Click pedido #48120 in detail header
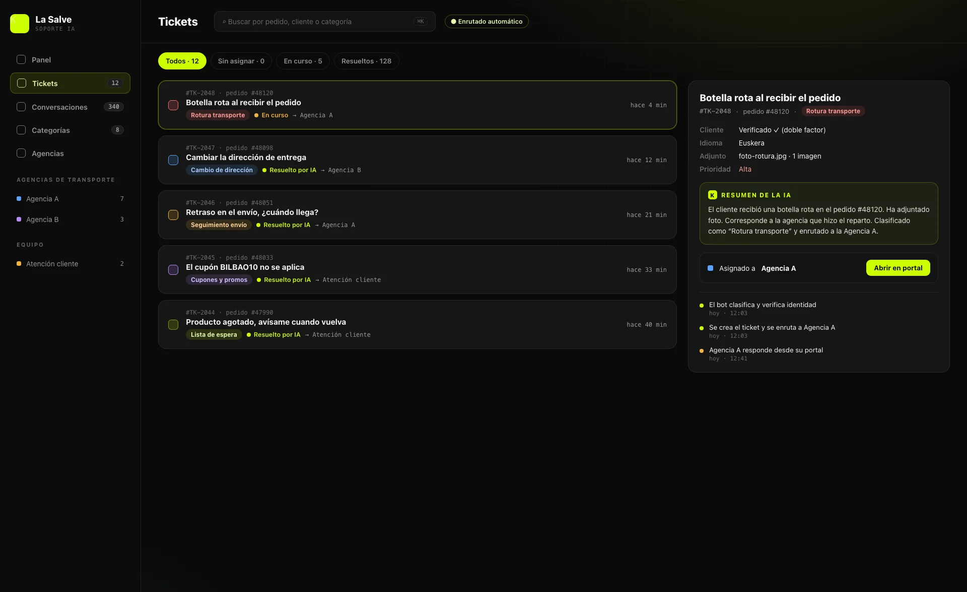The width and height of the screenshot is (967, 592). (766, 111)
